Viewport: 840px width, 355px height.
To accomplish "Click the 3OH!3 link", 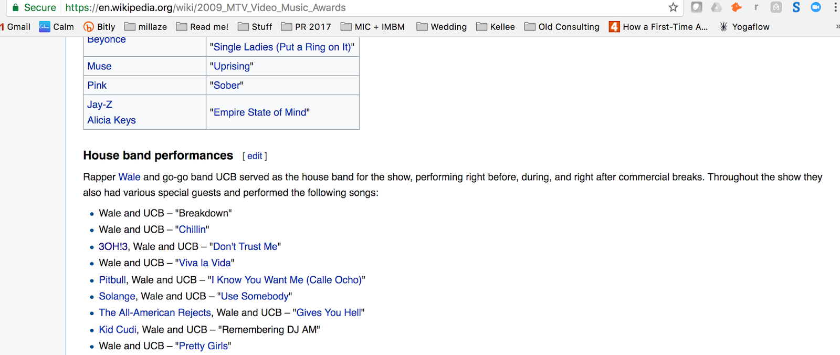I will pos(113,246).
